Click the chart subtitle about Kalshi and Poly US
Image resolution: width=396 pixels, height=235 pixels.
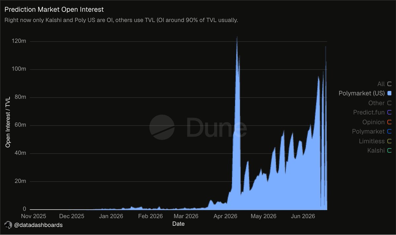click(x=121, y=20)
